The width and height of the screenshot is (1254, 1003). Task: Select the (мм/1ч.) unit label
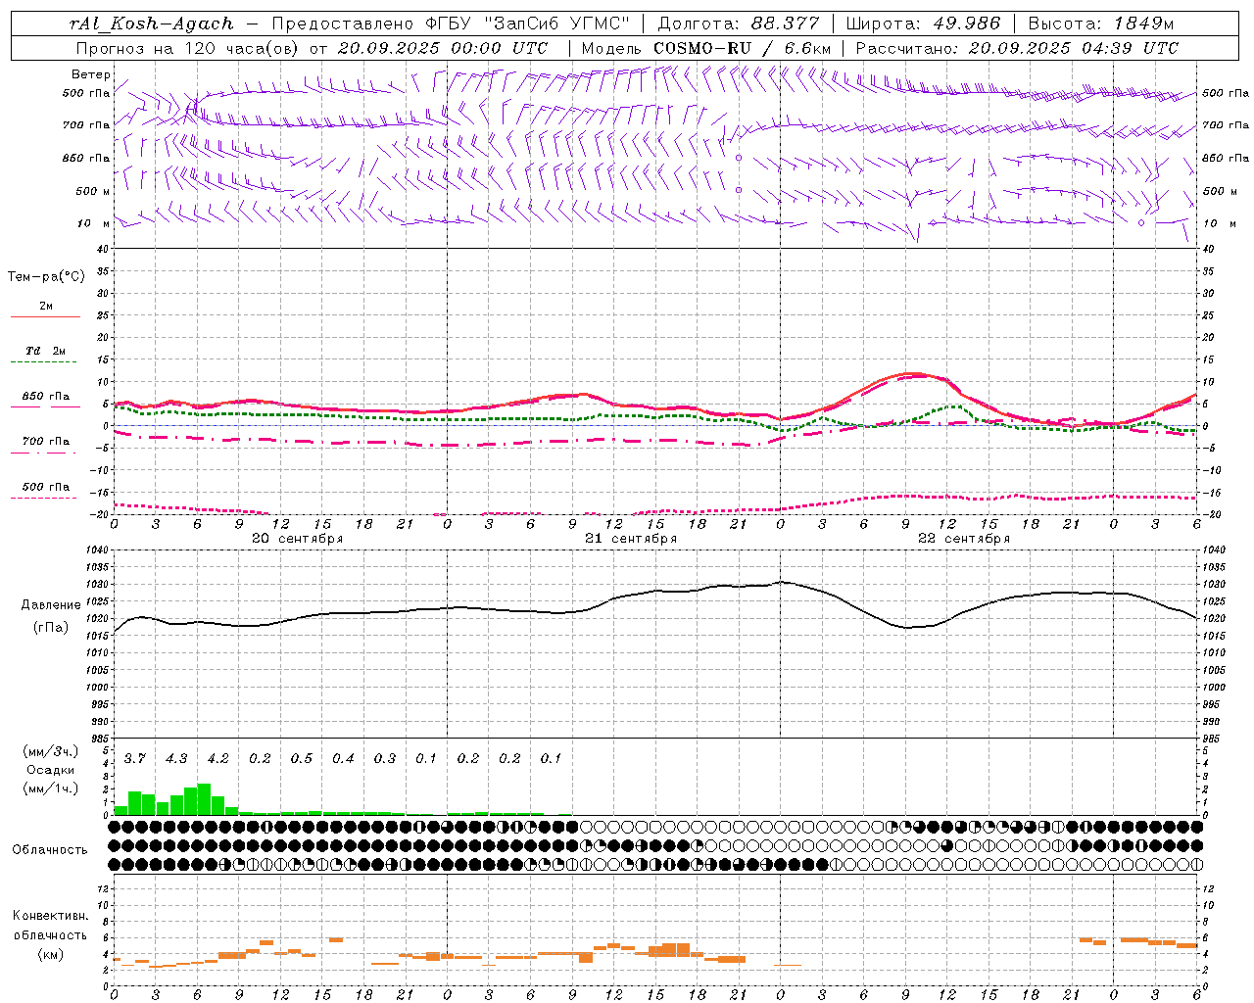tap(51, 788)
